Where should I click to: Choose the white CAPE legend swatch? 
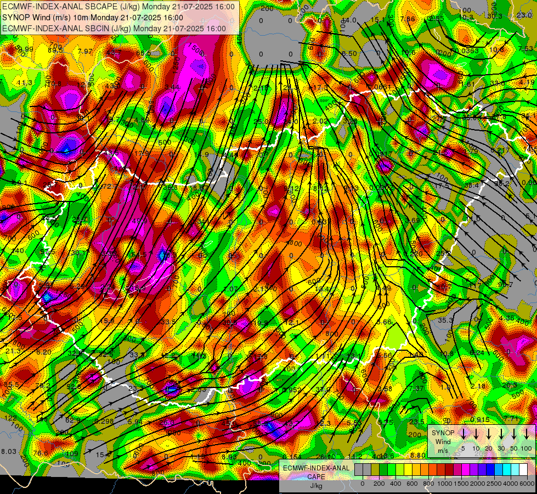523,470
